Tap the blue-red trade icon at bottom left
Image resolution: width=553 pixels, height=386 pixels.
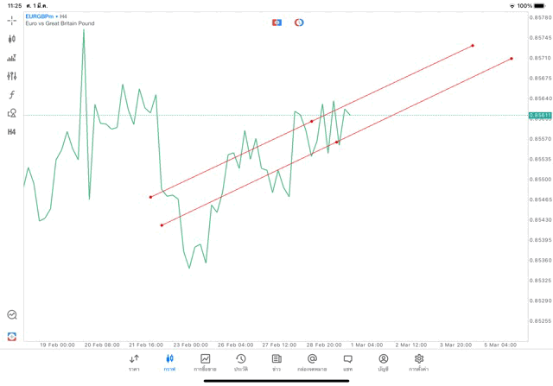[12, 336]
